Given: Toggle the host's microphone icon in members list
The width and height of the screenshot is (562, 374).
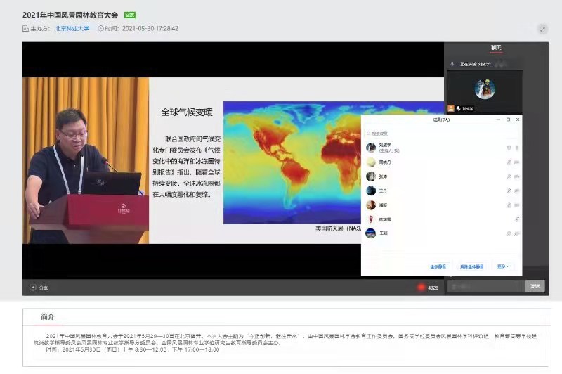Looking at the screenshot, I should click(x=517, y=148).
